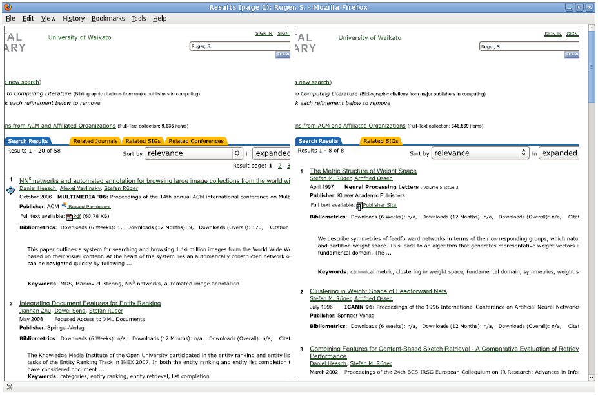Viewport: 598px width, 395px height.
Task: Open the relevance sort dropdown in right pane
Action: pos(481,153)
